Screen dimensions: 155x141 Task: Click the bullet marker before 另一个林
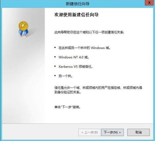click(55, 76)
